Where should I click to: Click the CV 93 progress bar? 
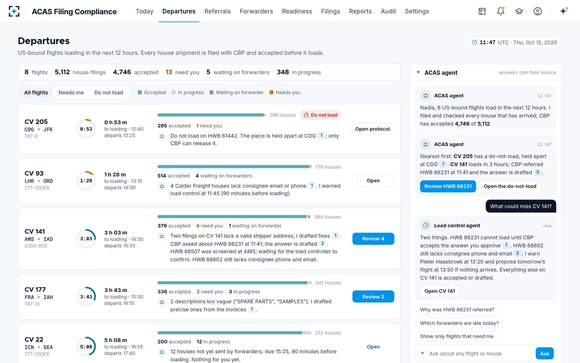point(234,167)
